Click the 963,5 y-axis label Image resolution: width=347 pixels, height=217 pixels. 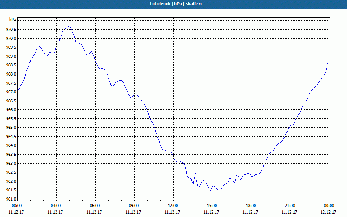[x=10, y=155]
